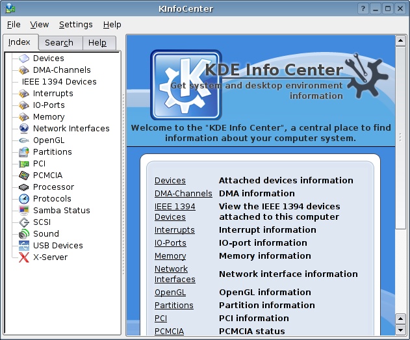
Task: Open the File menu
Action: (14, 24)
